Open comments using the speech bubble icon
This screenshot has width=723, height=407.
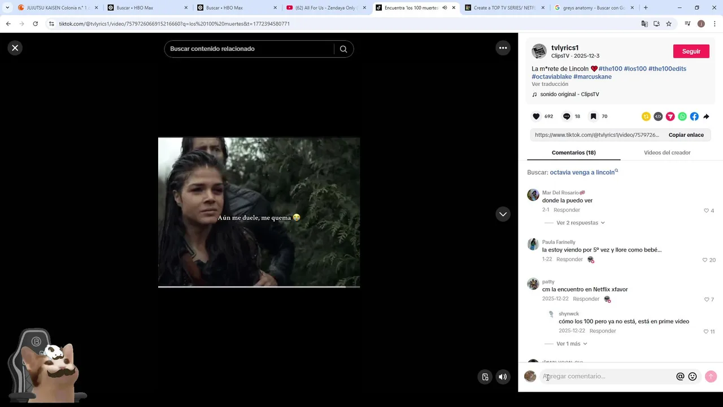[x=567, y=116]
